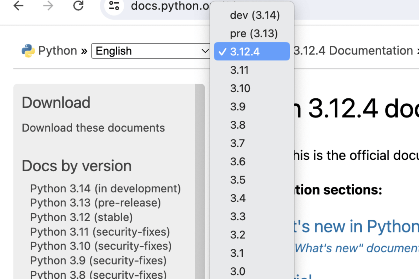419x279 pixels.
Task: Click the Python breadcrumb menu item
Action: pyautogui.click(x=57, y=50)
